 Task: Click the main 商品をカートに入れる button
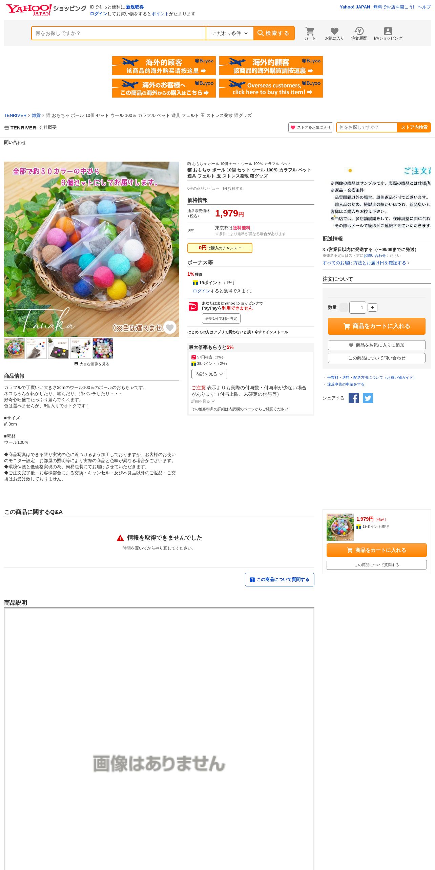pyautogui.click(x=376, y=326)
